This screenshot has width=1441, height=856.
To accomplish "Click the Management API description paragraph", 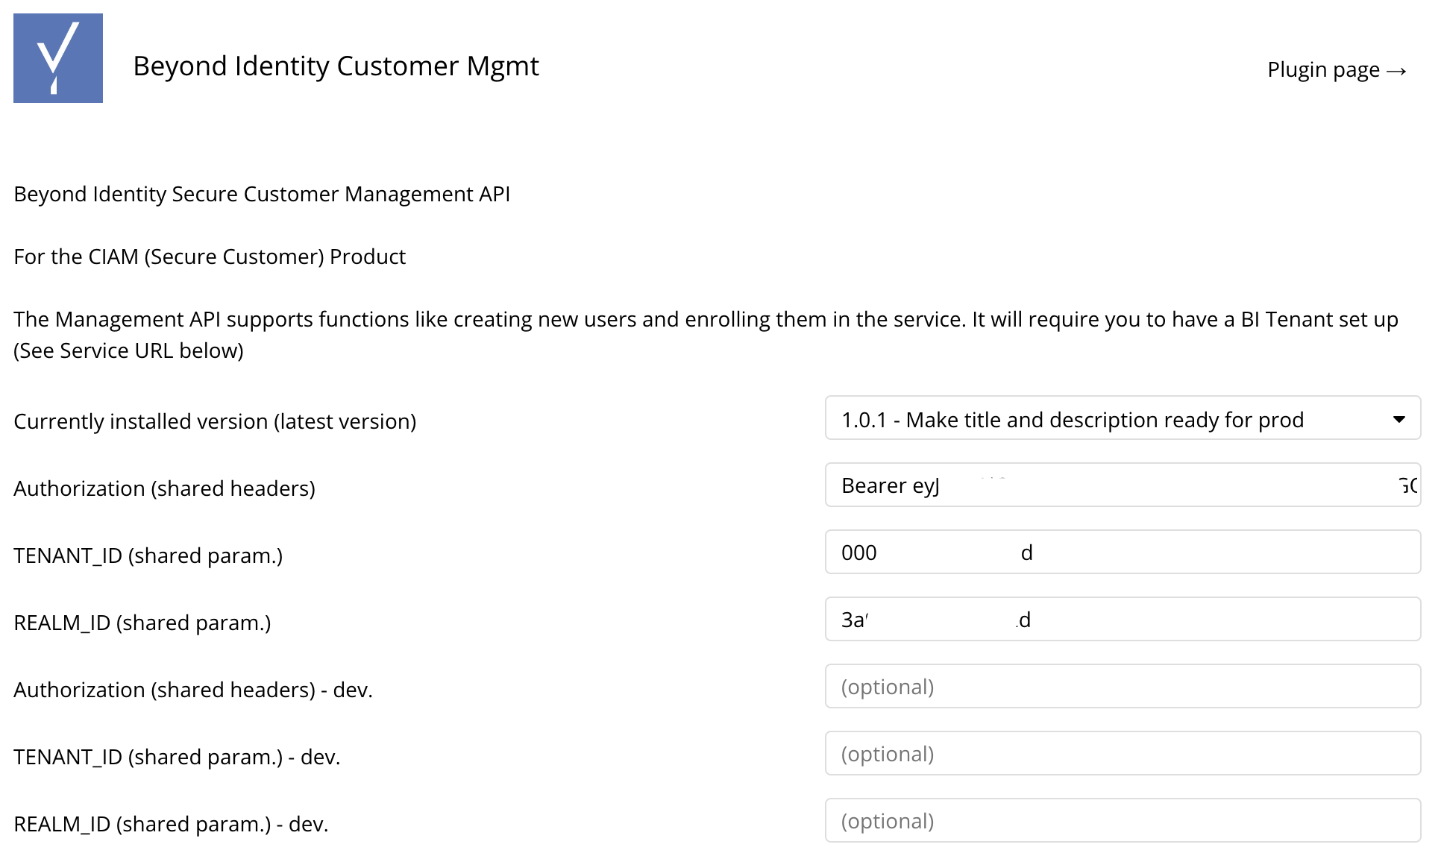I will [x=706, y=335].
